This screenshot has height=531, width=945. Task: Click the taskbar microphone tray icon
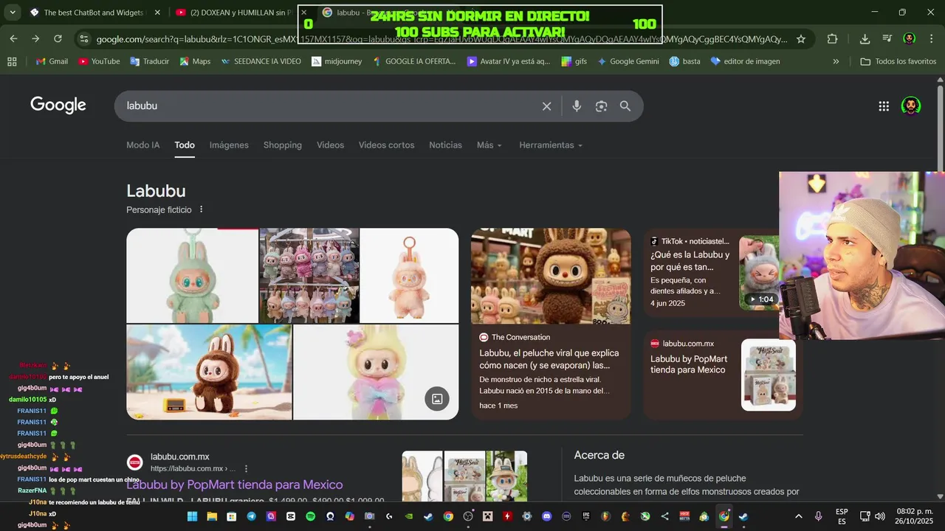(818, 516)
